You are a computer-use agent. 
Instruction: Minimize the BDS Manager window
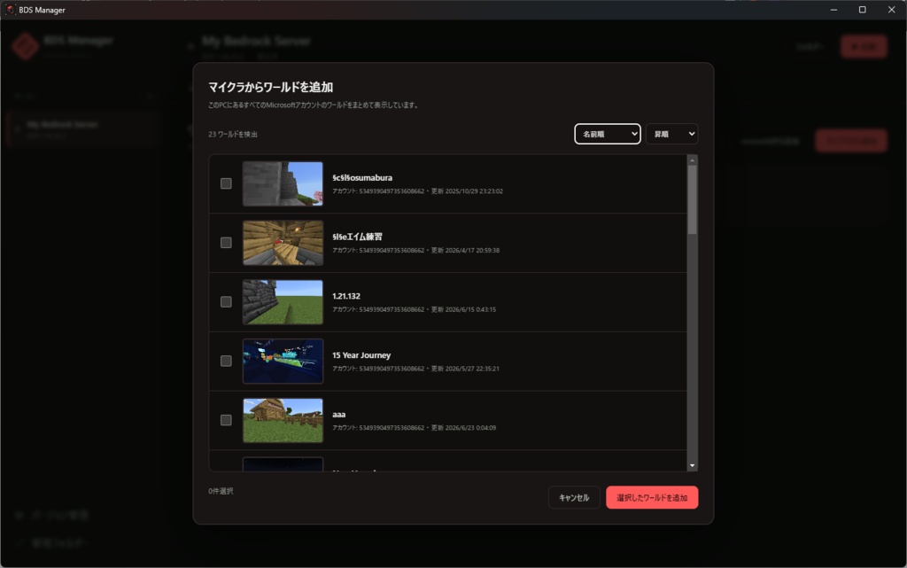pyautogui.click(x=833, y=10)
